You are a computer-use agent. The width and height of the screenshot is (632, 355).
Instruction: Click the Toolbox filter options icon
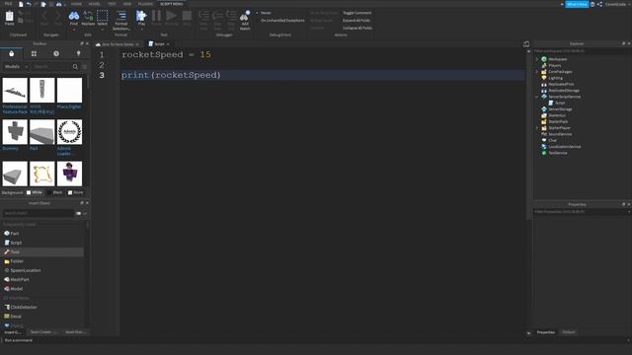[84, 66]
